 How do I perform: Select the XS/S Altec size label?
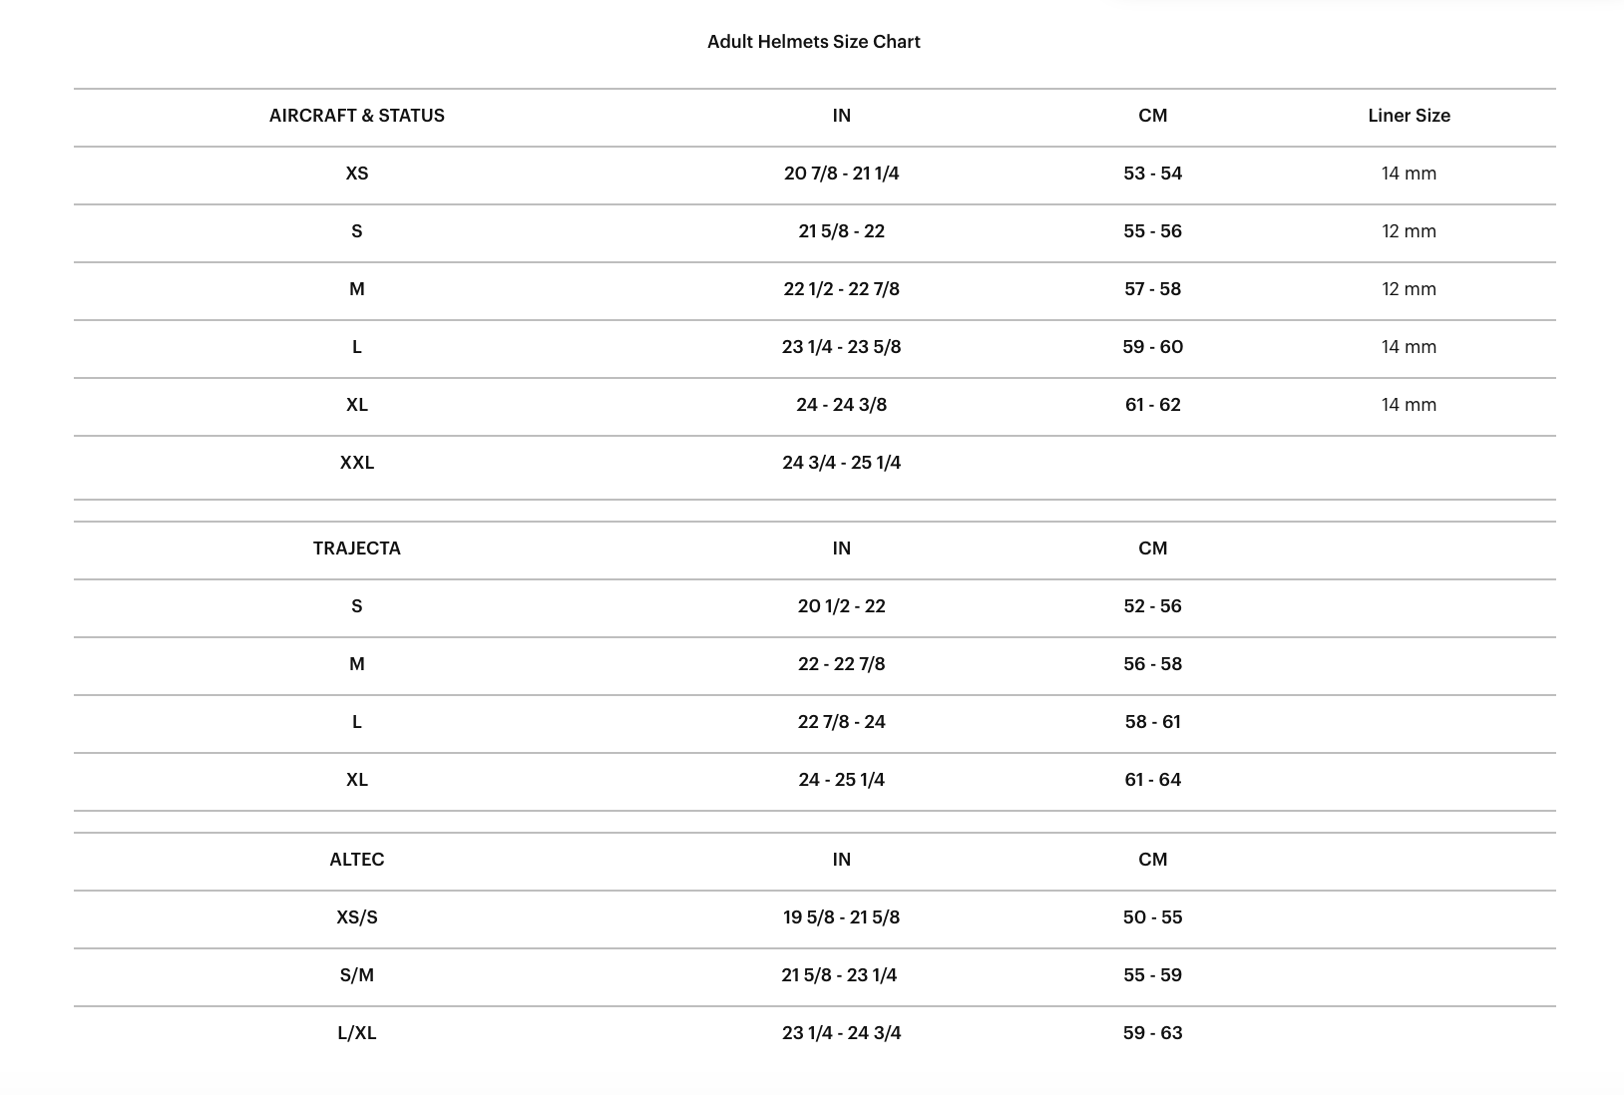(x=356, y=917)
